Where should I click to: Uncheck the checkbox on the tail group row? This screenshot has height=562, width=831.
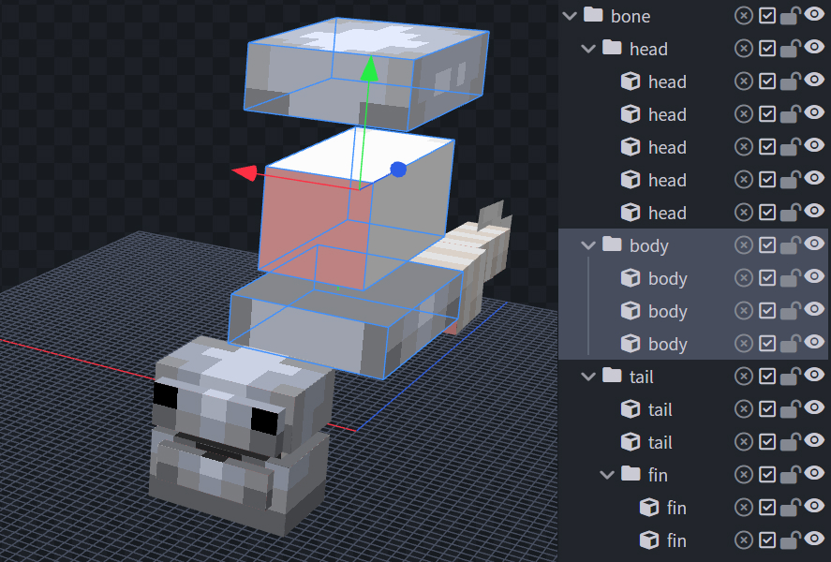coord(767,377)
